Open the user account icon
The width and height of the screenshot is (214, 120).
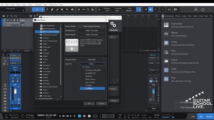click(x=196, y=10)
